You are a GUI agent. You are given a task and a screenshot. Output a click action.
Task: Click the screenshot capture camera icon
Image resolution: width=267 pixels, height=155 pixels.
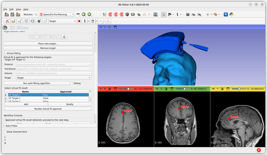tap(188, 15)
